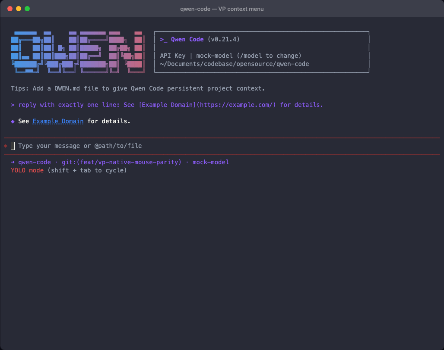Click the purple diamond response marker
Image resolution: width=444 pixels, height=350 pixels.
[x=13, y=122]
